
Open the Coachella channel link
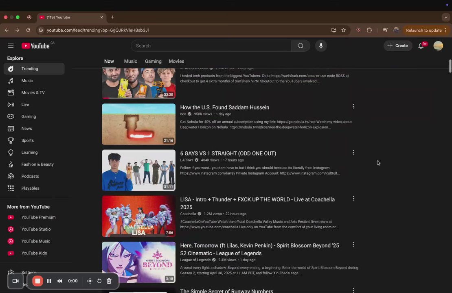tap(188, 214)
